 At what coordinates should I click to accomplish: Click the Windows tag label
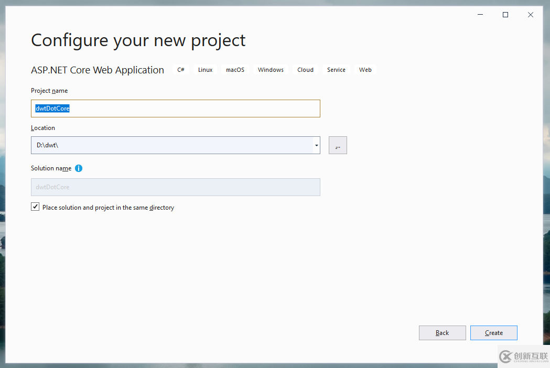click(x=271, y=70)
